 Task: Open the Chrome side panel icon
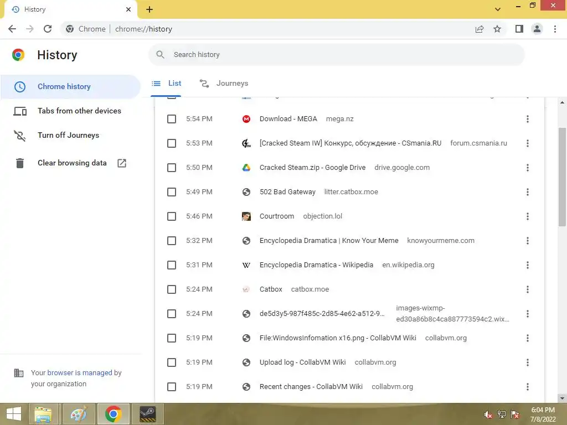pyautogui.click(x=519, y=29)
